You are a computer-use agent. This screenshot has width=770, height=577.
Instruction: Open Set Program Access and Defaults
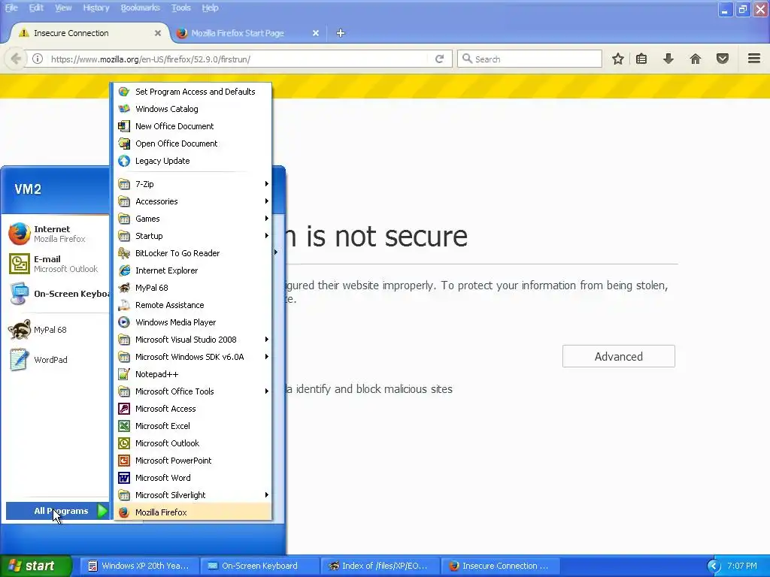click(x=193, y=92)
